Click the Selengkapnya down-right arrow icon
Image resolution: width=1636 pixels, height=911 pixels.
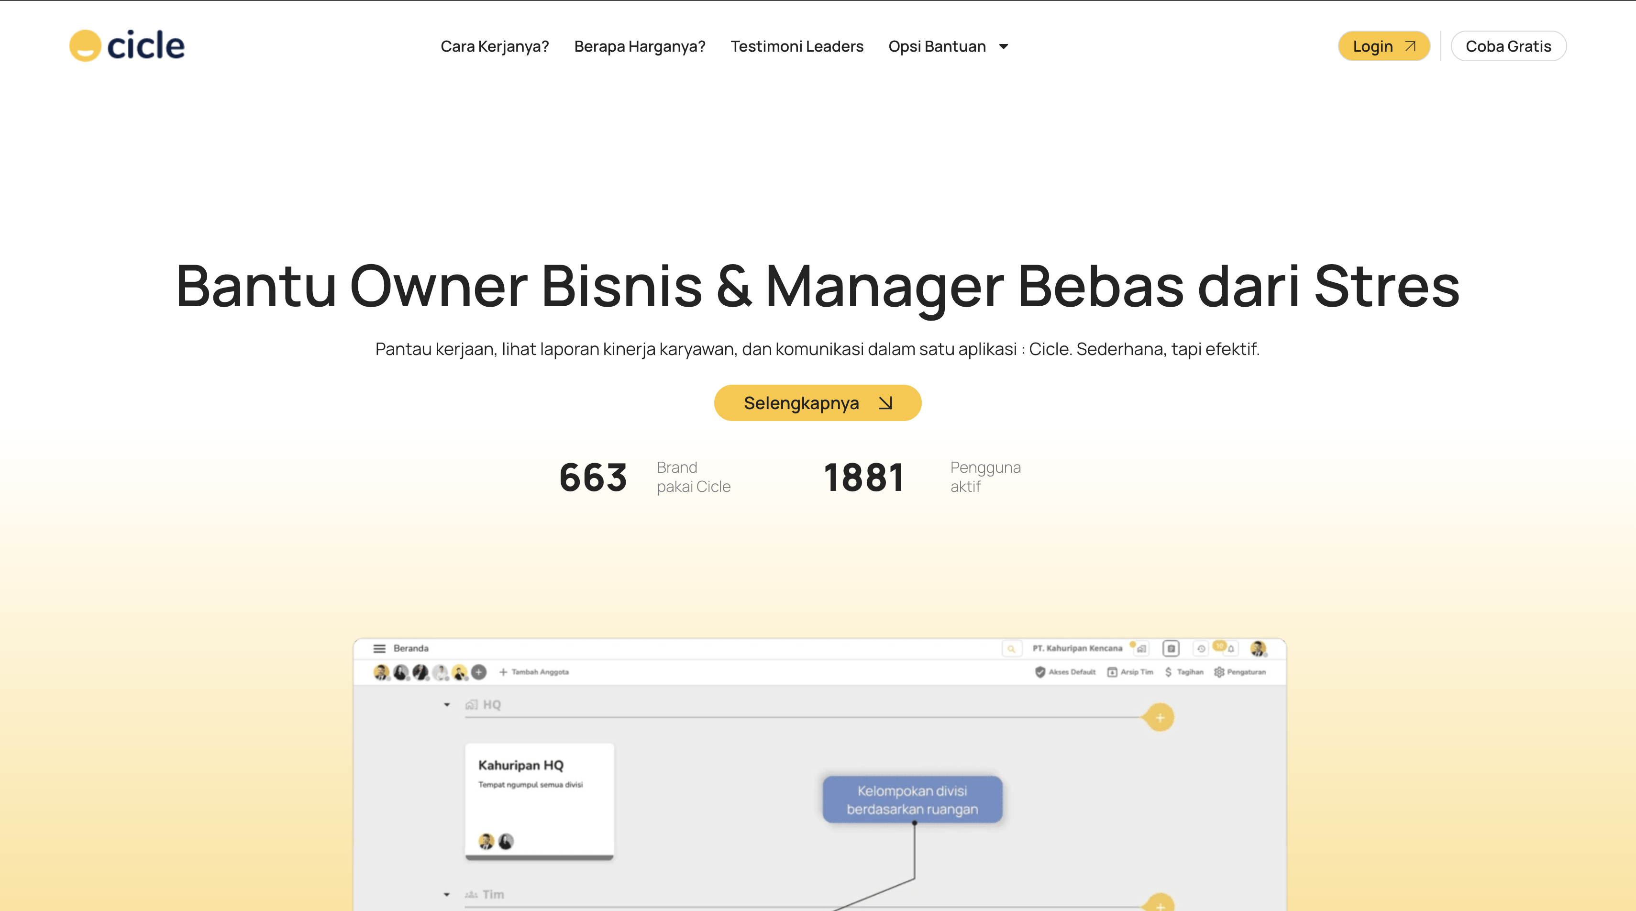(885, 403)
